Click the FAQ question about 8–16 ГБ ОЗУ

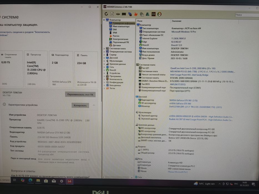coord(50,176)
